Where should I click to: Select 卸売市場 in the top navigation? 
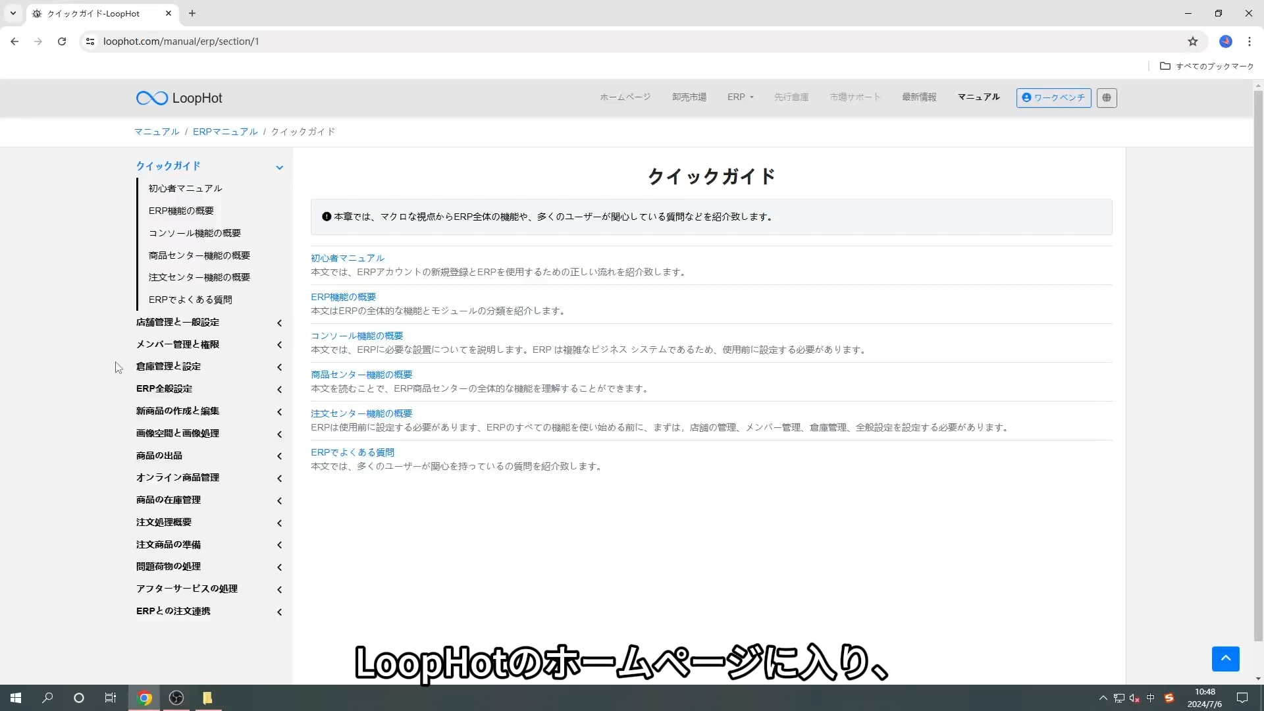tap(689, 97)
